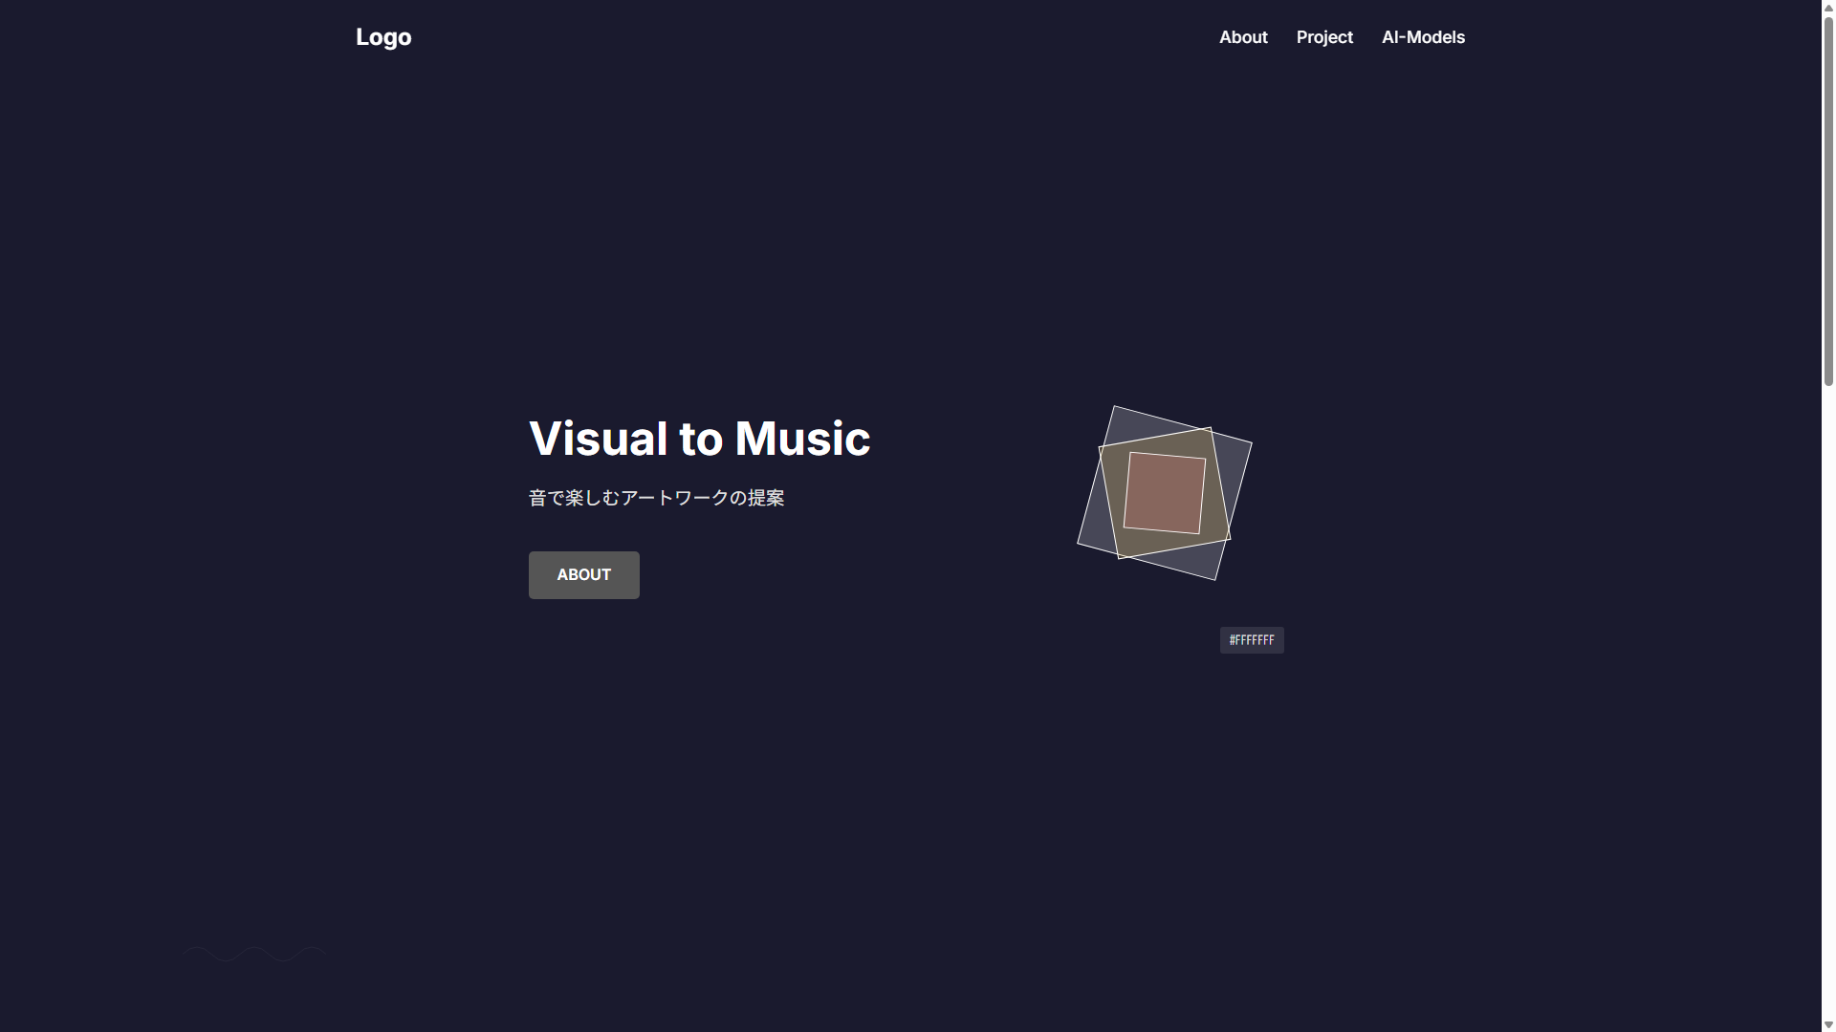Click the scrollbar down arrow

point(1828,1025)
